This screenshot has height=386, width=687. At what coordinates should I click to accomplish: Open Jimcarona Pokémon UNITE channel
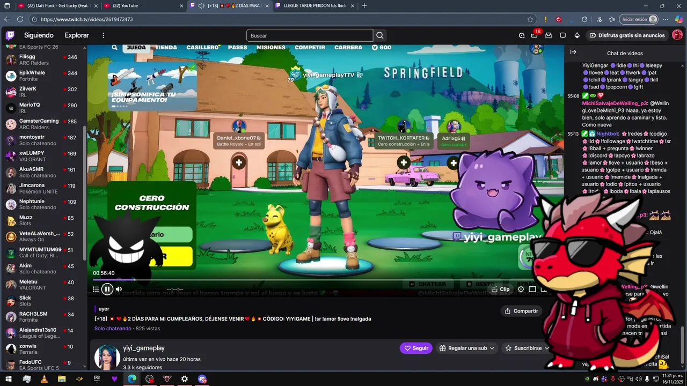point(43,188)
